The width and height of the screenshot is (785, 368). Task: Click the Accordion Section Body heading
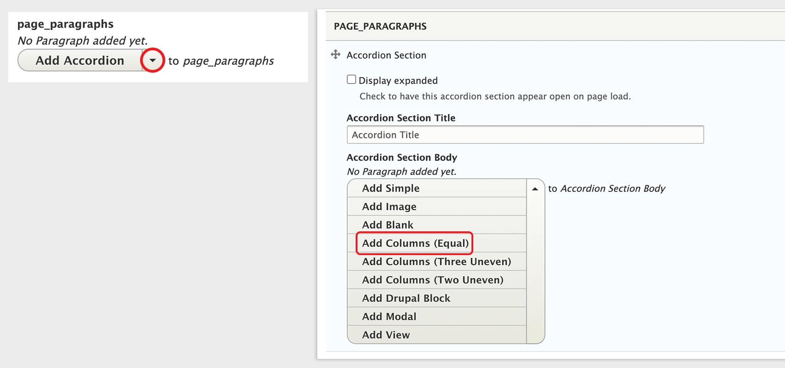pyautogui.click(x=402, y=157)
